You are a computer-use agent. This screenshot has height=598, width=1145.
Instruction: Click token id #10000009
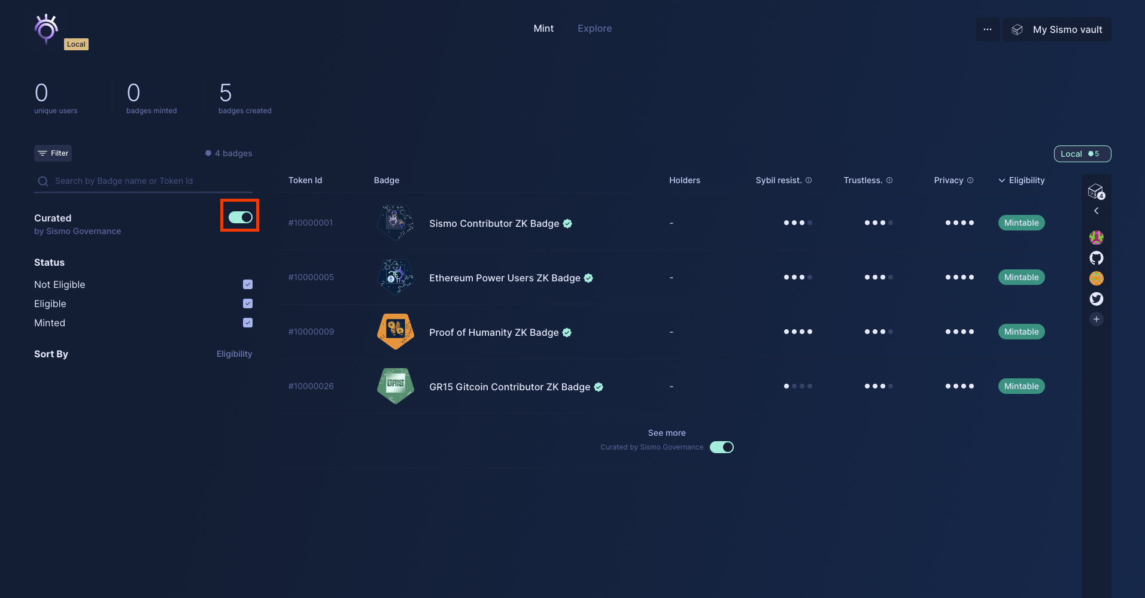pyautogui.click(x=311, y=332)
